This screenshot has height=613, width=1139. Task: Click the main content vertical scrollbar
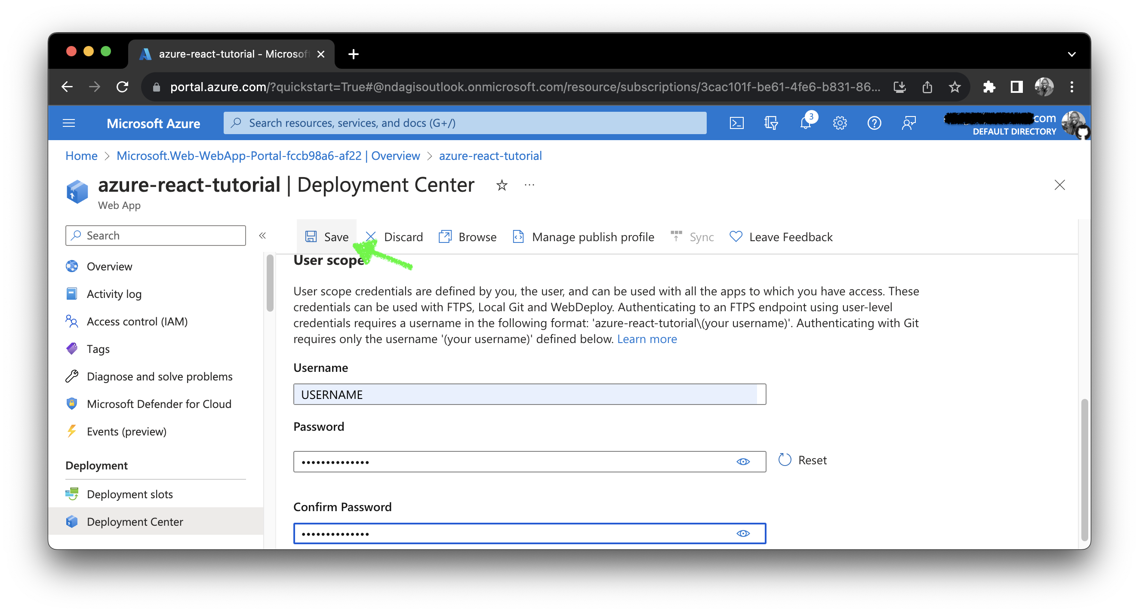pos(1084,470)
